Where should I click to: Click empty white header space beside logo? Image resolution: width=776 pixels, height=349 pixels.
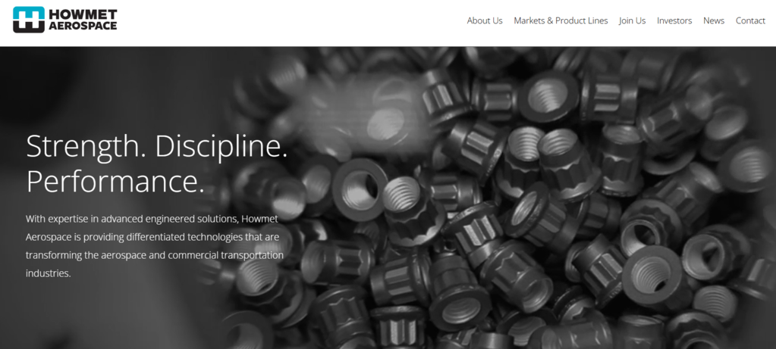tap(292, 22)
